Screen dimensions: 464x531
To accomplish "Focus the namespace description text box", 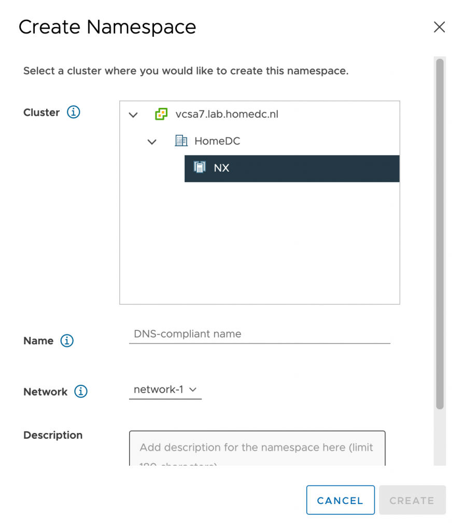I will [x=257, y=448].
